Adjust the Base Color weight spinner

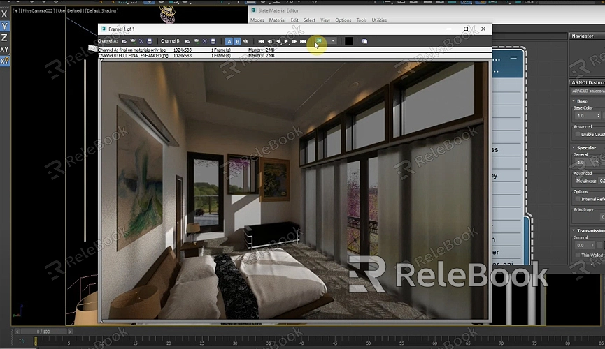pyautogui.click(x=599, y=116)
